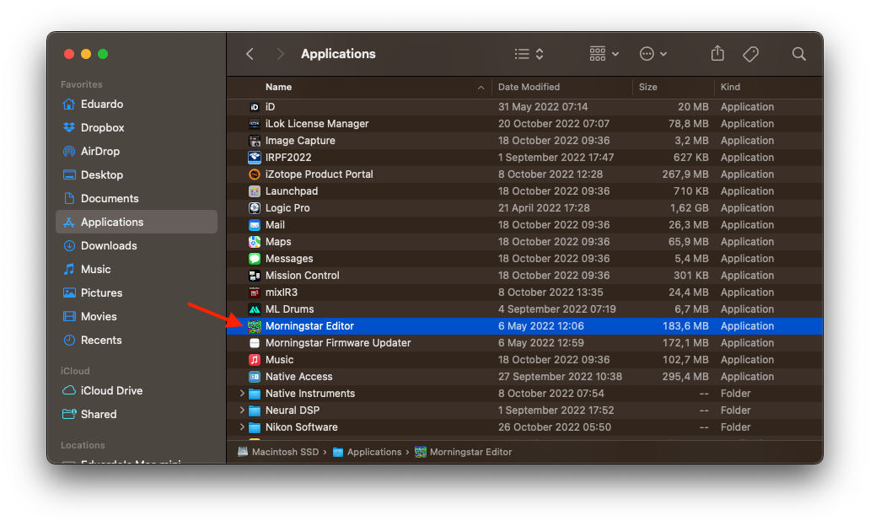
Task: Select the Launchpad app icon
Action: (x=254, y=191)
